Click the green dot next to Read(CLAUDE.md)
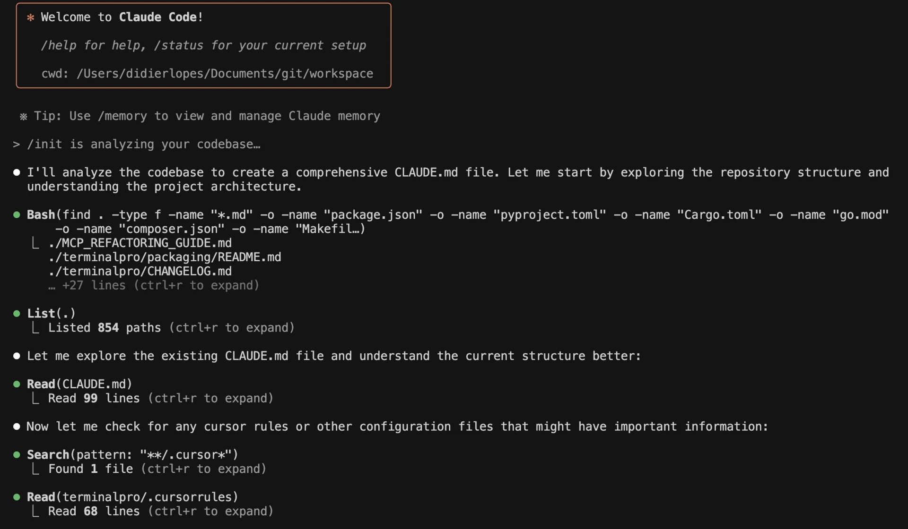 (x=17, y=384)
